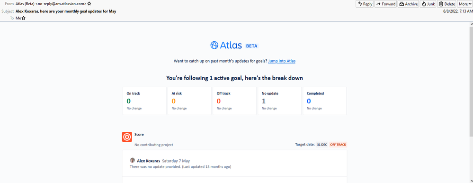Click the 'Saturday 7 May' date
The image size is (473, 183).
[176, 161]
